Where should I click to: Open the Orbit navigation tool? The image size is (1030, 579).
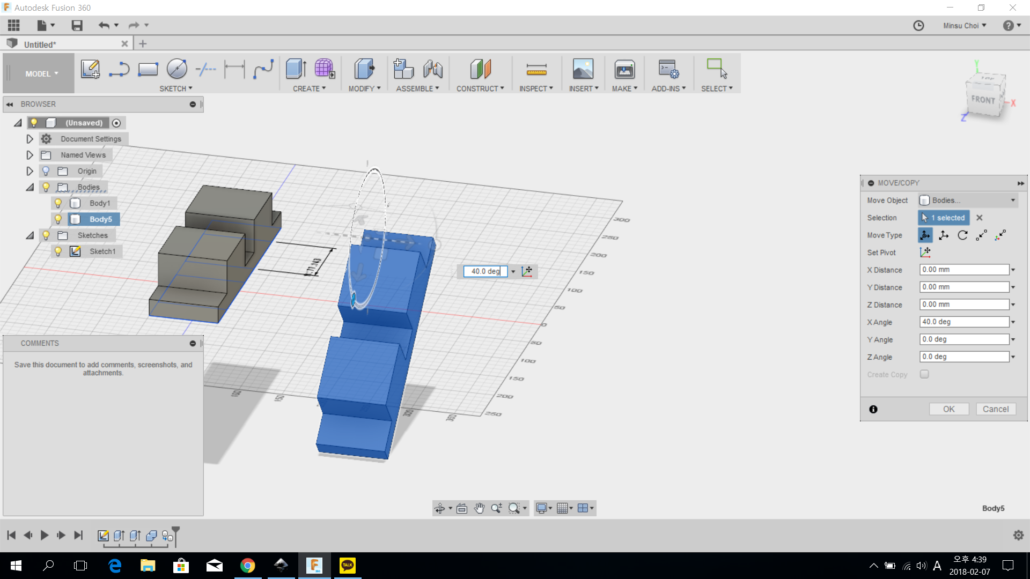pyautogui.click(x=439, y=508)
